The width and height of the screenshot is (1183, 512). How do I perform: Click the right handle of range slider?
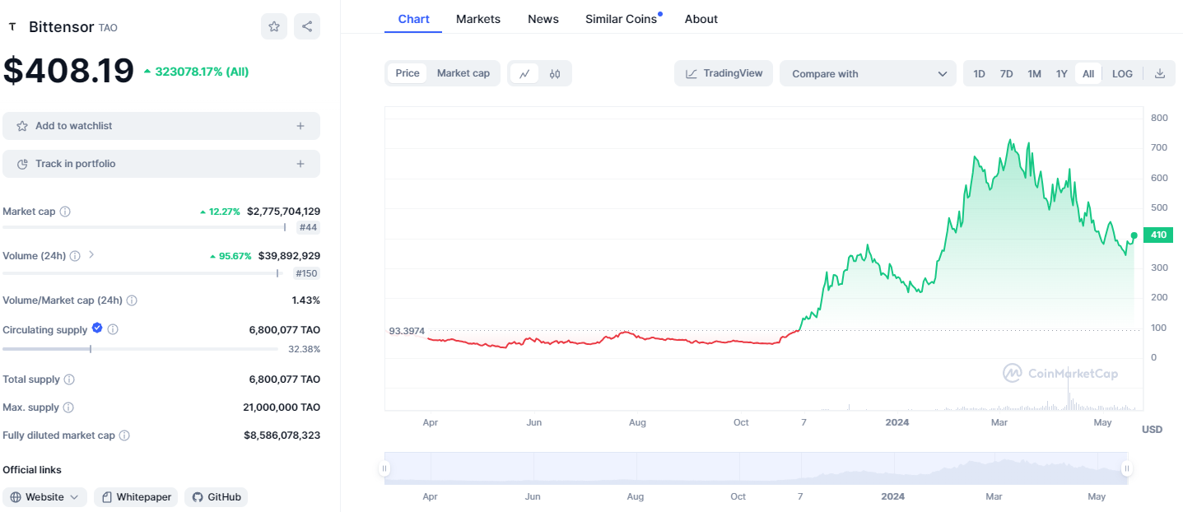click(x=1127, y=469)
